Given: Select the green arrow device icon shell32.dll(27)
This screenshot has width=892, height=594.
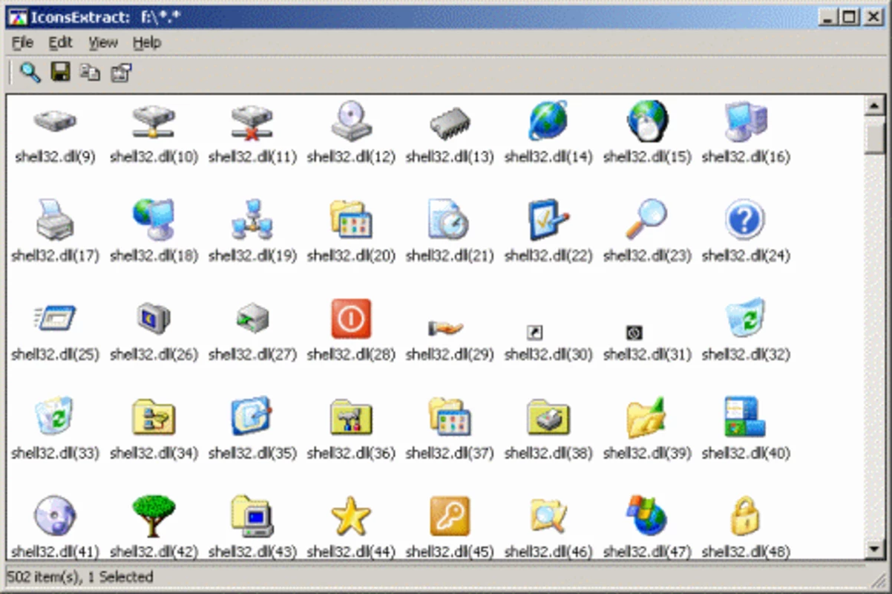Looking at the screenshot, I should pos(252,319).
